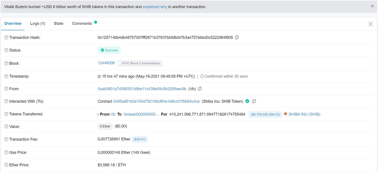Click the (Shiba Inu: SHIB Token) label
Viewport: 378px width, 172px height.
click(222, 101)
